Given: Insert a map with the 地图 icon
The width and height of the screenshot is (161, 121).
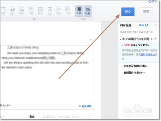Looking at the screenshot, I should (x=31, y=11).
